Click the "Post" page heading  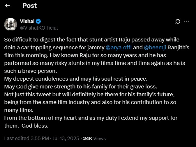tap(30, 6)
